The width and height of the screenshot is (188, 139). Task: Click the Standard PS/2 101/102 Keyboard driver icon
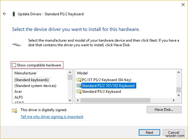coord(79,86)
